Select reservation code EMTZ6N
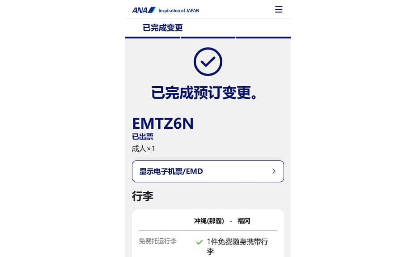 pyautogui.click(x=163, y=123)
